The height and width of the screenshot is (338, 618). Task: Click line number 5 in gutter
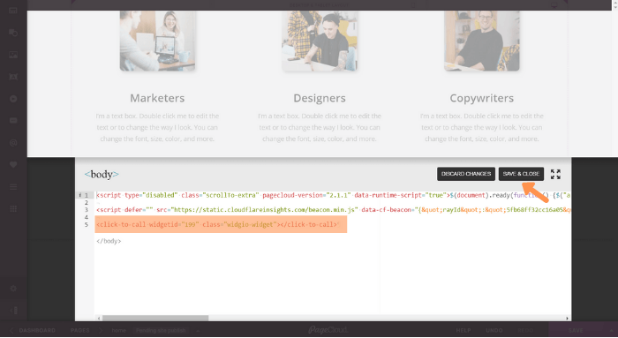87,224
